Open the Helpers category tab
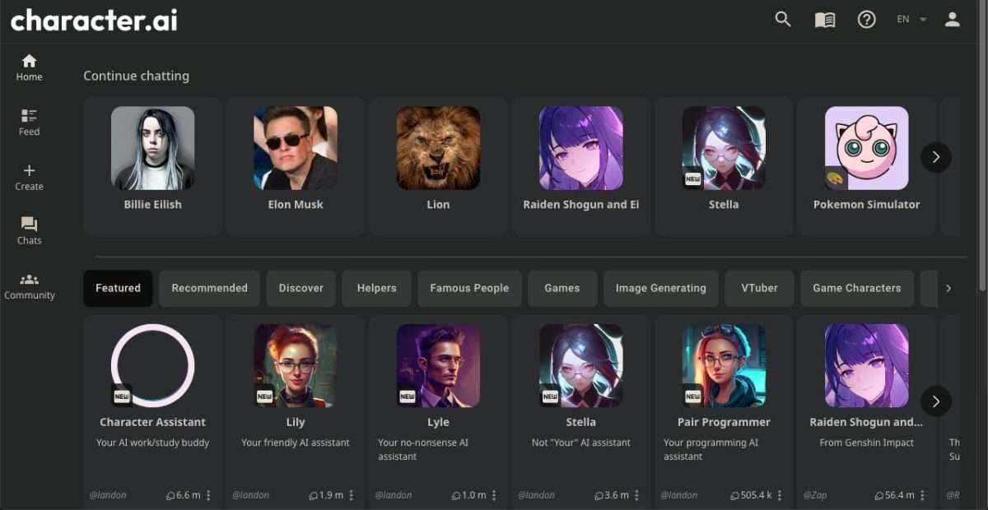The width and height of the screenshot is (988, 510). 377,289
